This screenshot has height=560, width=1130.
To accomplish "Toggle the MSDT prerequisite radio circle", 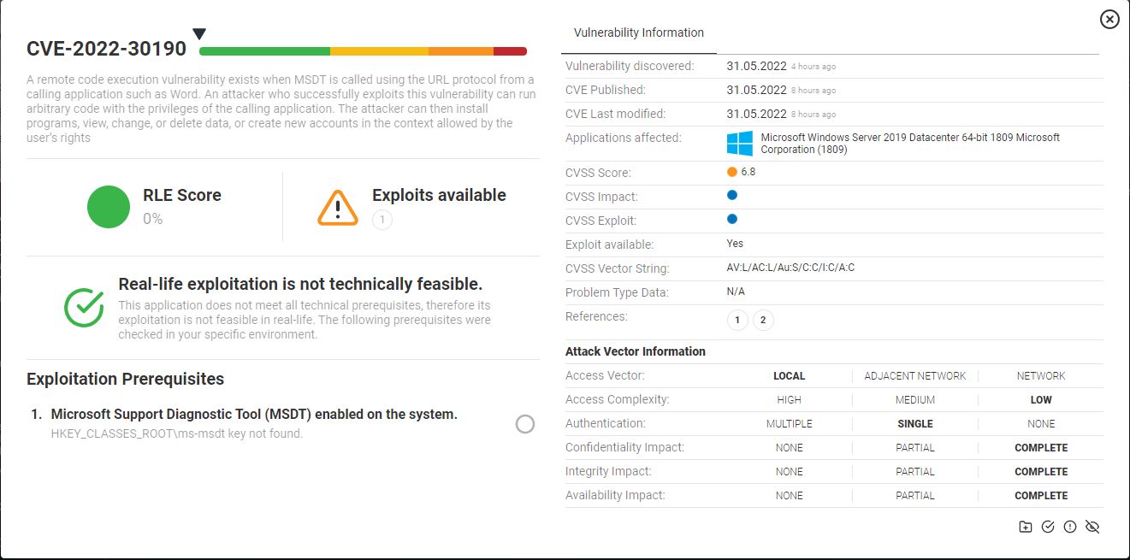I will (525, 424).
